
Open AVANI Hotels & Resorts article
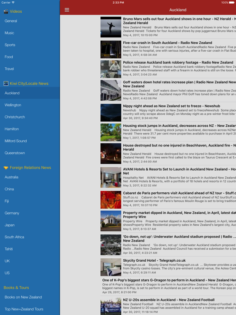tap(168, 177)
